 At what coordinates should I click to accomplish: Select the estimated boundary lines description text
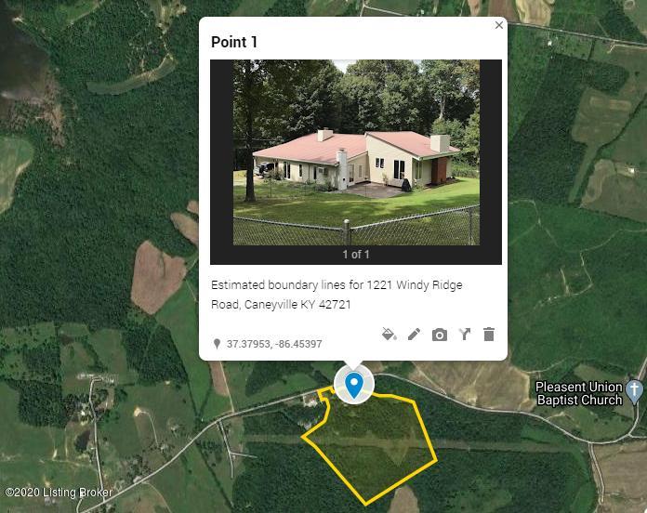337,295
